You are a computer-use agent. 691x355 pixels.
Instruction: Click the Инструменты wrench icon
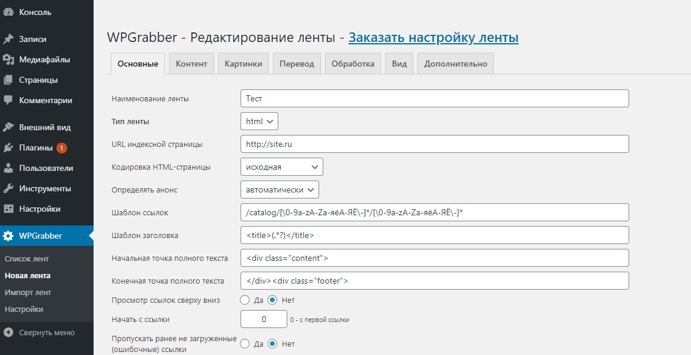[8, 188]
